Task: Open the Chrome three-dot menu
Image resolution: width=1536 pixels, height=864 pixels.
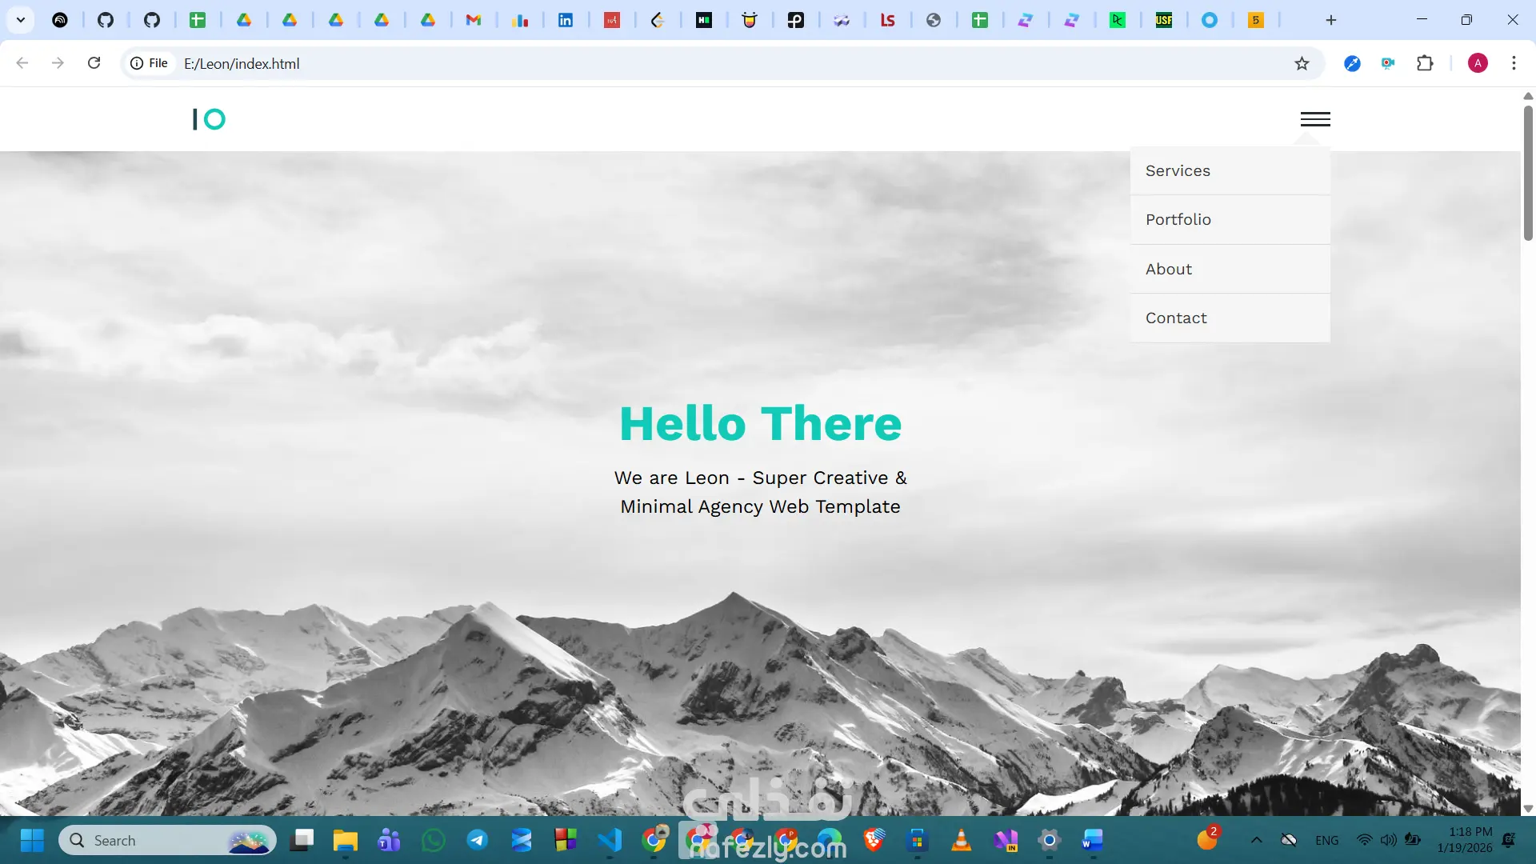Action: [1514, 63]
